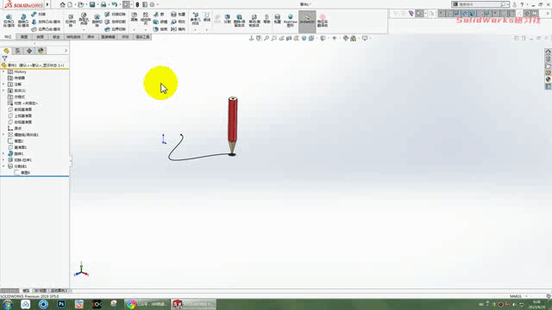This screenshot has width=552, height=310.
Task: Click the Extruded Boss/Base tool
Action: pyautogui.click(x=9, y=21)
